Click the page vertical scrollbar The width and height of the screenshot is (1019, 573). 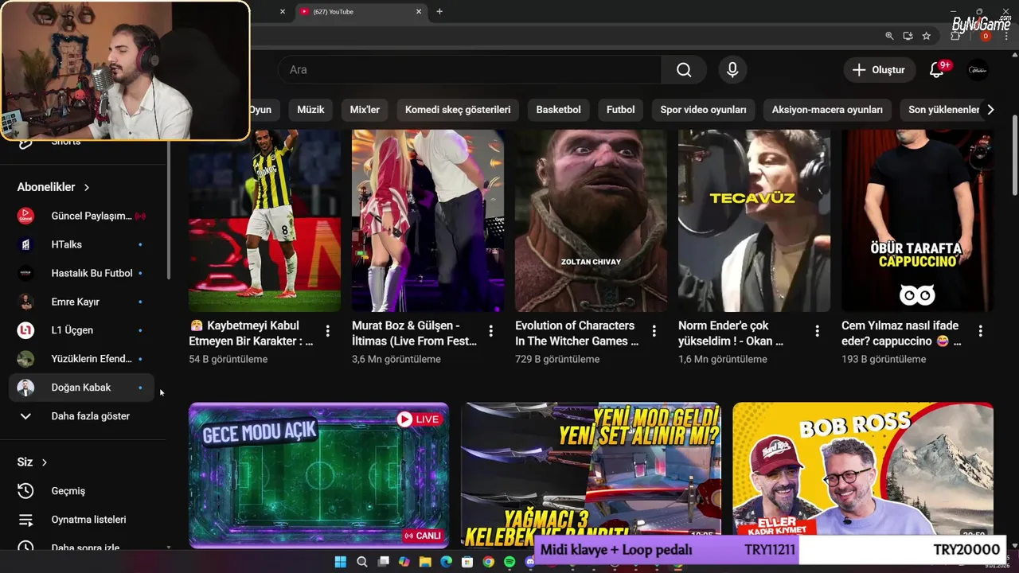pos(1014,155)
